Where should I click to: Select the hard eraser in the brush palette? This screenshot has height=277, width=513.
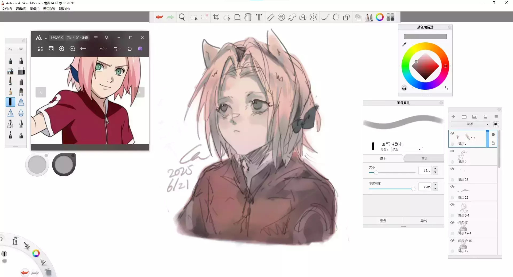point(21,71)
